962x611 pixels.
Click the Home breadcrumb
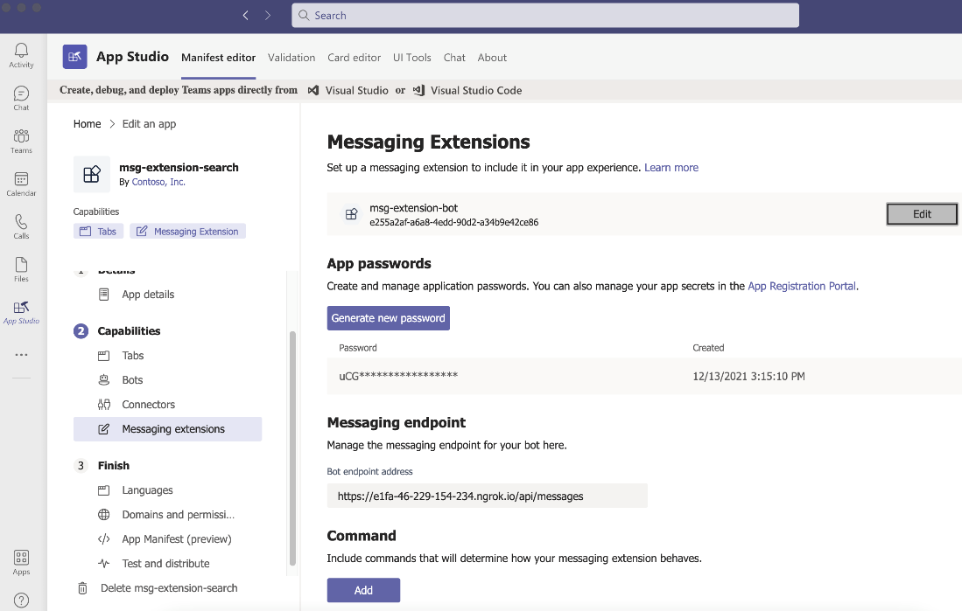[88, 124]
